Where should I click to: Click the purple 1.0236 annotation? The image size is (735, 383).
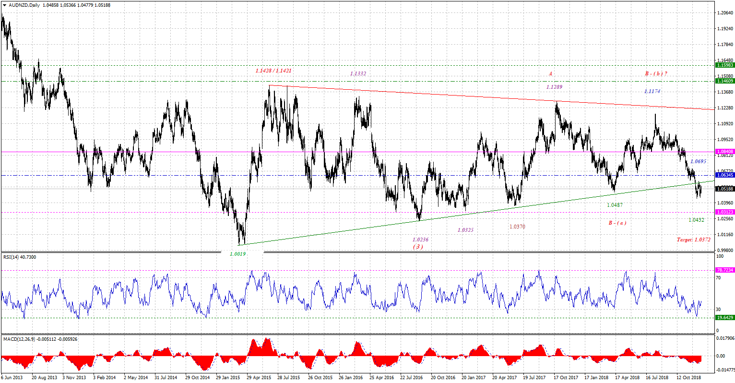pos(420,239)
